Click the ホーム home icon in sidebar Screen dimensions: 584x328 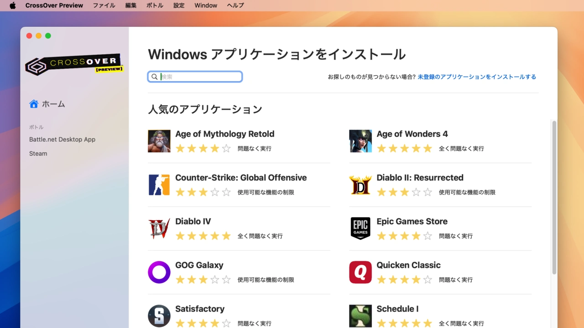(x=34, y=104)
